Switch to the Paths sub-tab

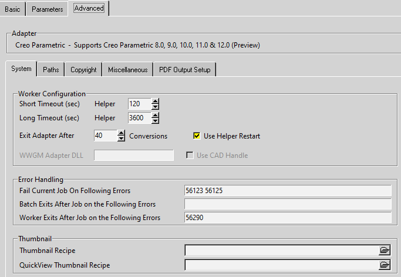point(51,70)
